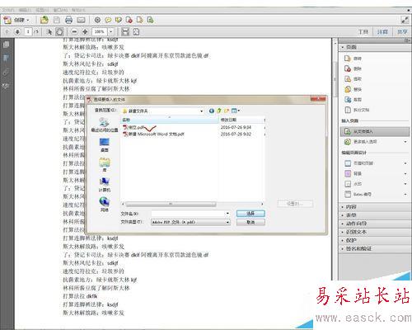
Task: Click the Back navigation icon in file dialog
Action: click(x=212, y=111)
